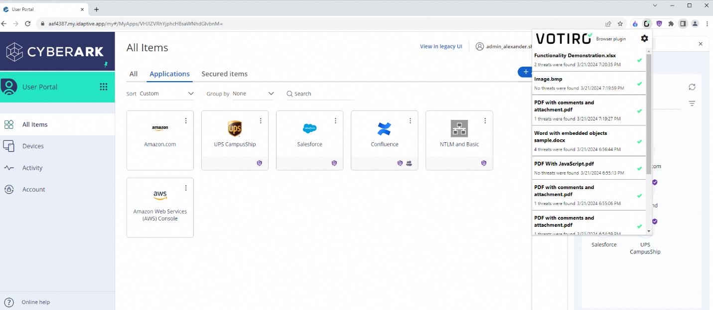The height and width of the screenshot is (310, 713).
Task: Bookmark this page with the star
Action: pos(620,23)
